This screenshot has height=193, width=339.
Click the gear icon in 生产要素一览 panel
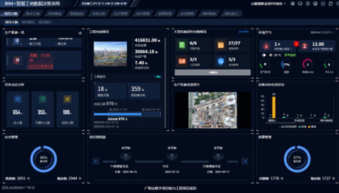tap(80, 33)
